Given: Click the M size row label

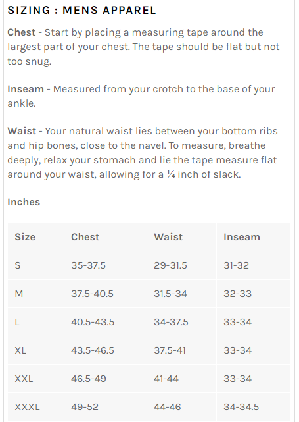Looking at the screenshot, I should (19, 294).
